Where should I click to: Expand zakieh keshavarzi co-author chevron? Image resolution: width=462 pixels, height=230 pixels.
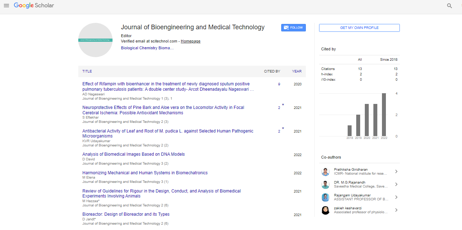point(396,210)
